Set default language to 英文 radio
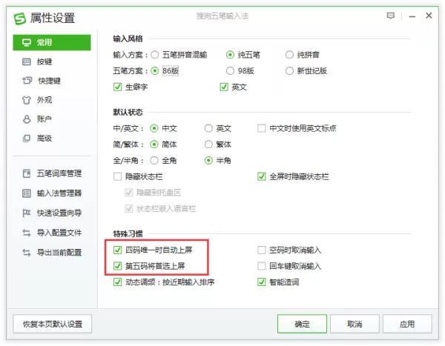This screenshot has height=346, width=445. [x=208, y=128]
